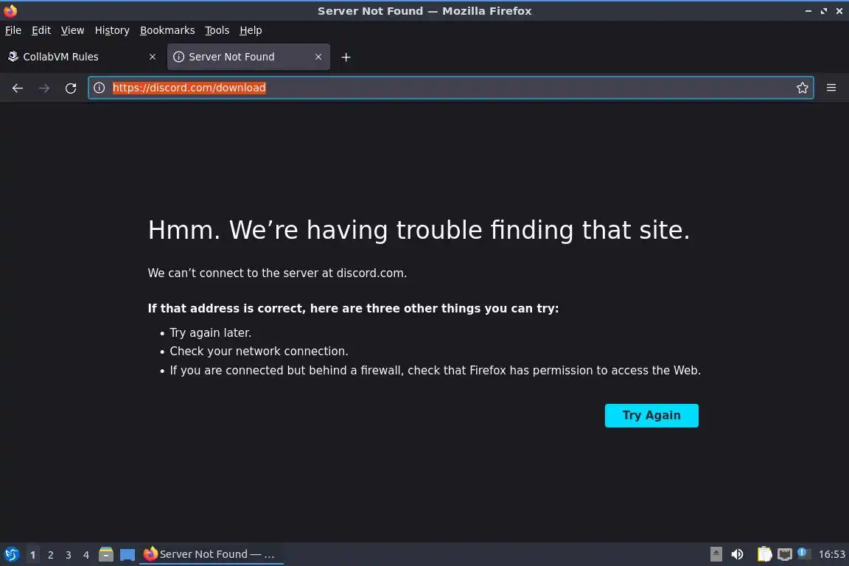The height and width of the screenshot is (566, 849).
Task: Switch to workspace 1
Action: 33,555
